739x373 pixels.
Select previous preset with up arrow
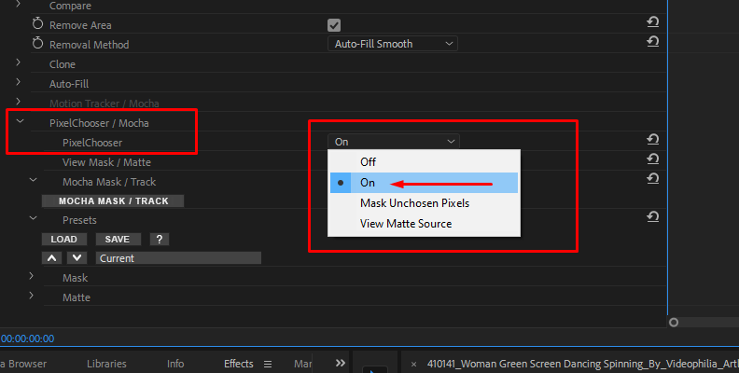coord(52,258)
